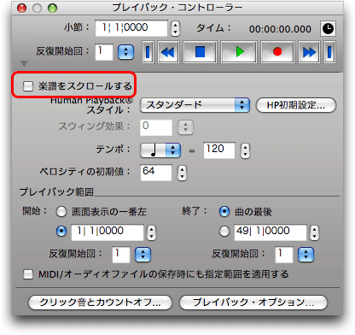Click the red record button
This screenshot has width=355, height=335.
(277, 52)
